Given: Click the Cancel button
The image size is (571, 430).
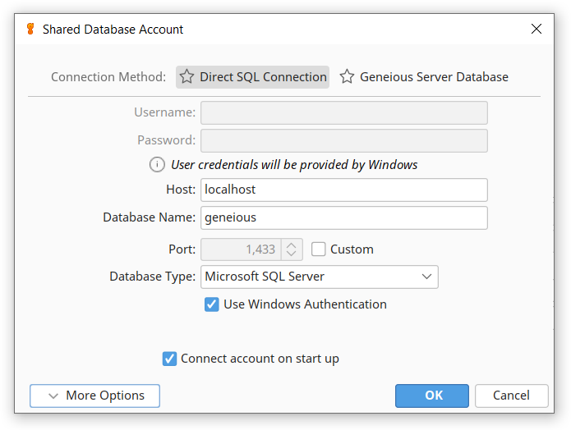Looking at the screenshot, I should (x=511, y=396).
